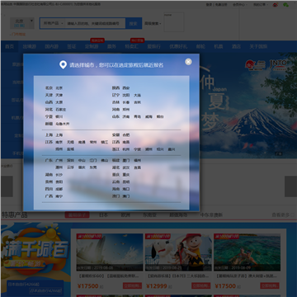Choose city 西安 in the popup
This screenshot has height=297, width=297.
(126, 88)
